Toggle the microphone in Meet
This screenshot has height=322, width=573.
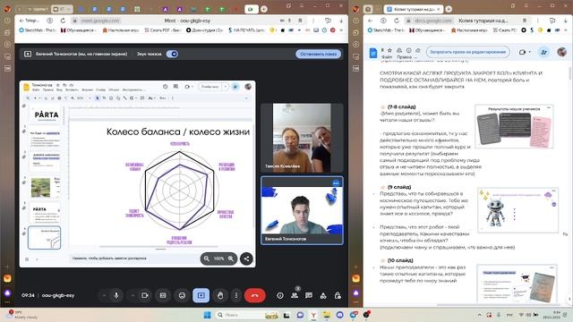116,295
